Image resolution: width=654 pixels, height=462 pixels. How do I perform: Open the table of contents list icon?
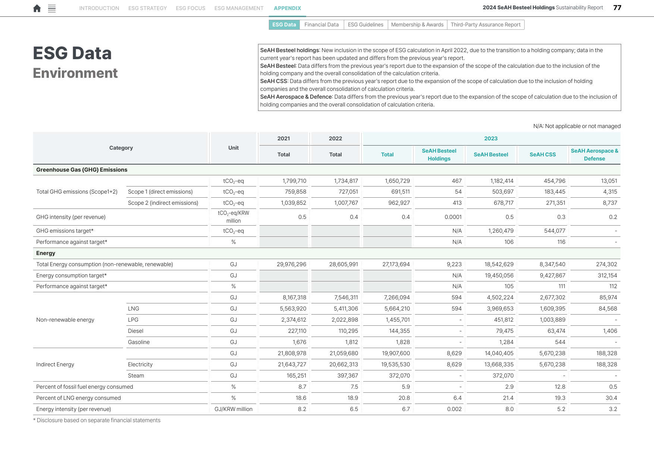pos(52,8)
